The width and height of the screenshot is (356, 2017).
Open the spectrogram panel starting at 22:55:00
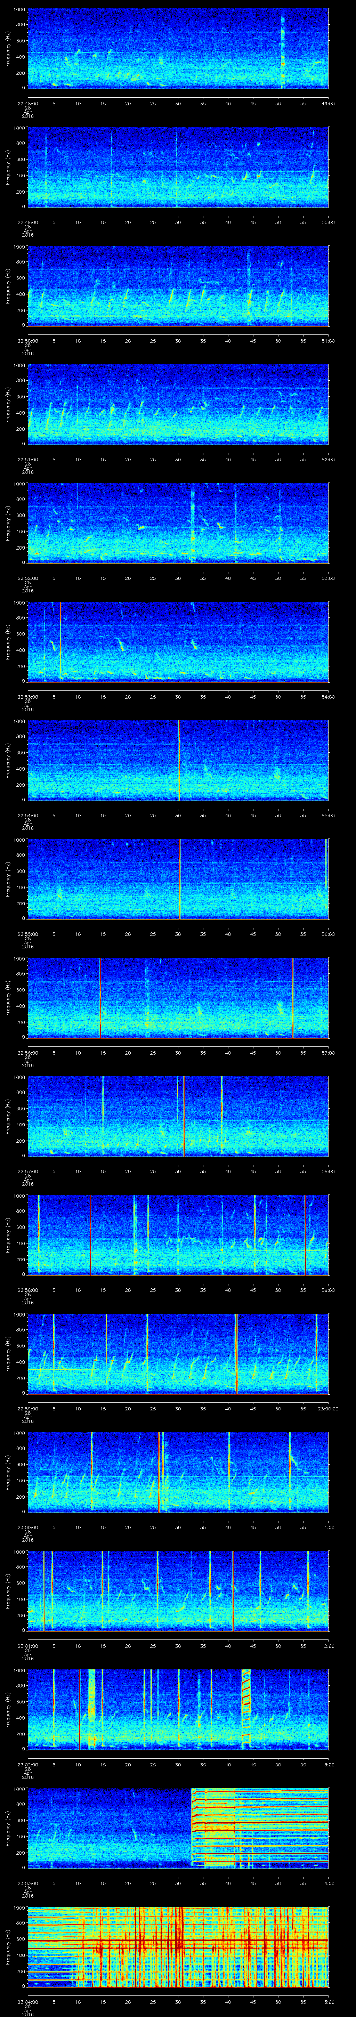coord(178,878)
